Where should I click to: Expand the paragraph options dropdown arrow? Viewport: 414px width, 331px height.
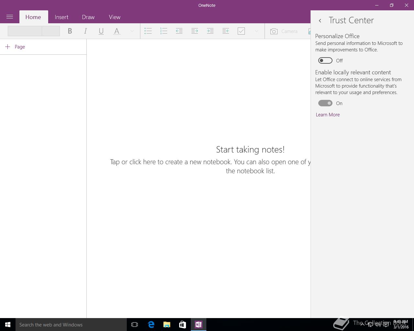point(256,31)
